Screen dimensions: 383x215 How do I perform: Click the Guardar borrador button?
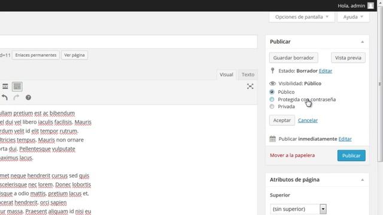click(x=294, y=58)
